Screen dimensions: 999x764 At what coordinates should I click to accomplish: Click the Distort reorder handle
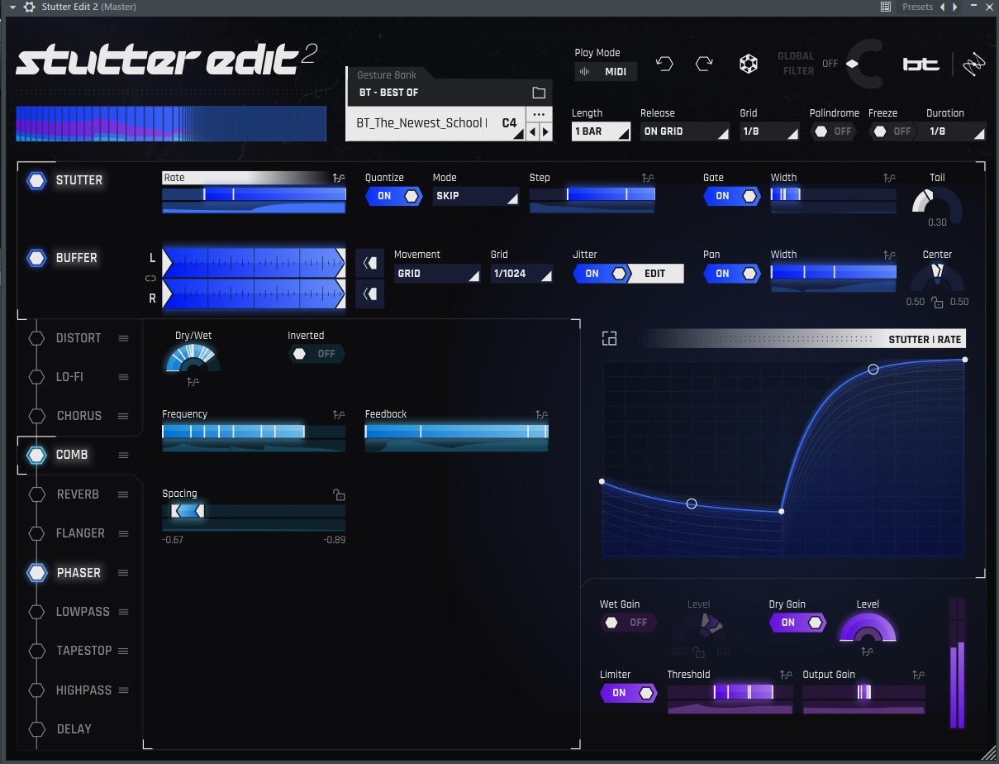[123, 338]
